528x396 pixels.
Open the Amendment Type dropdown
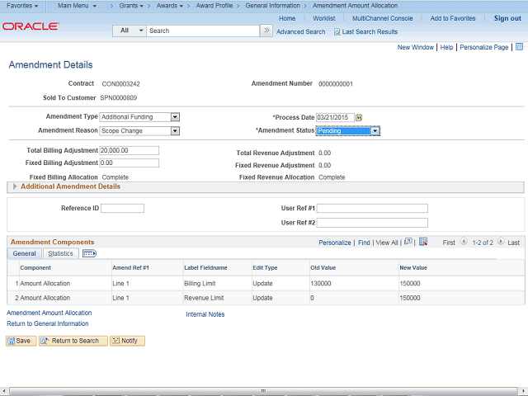(175, 117)
